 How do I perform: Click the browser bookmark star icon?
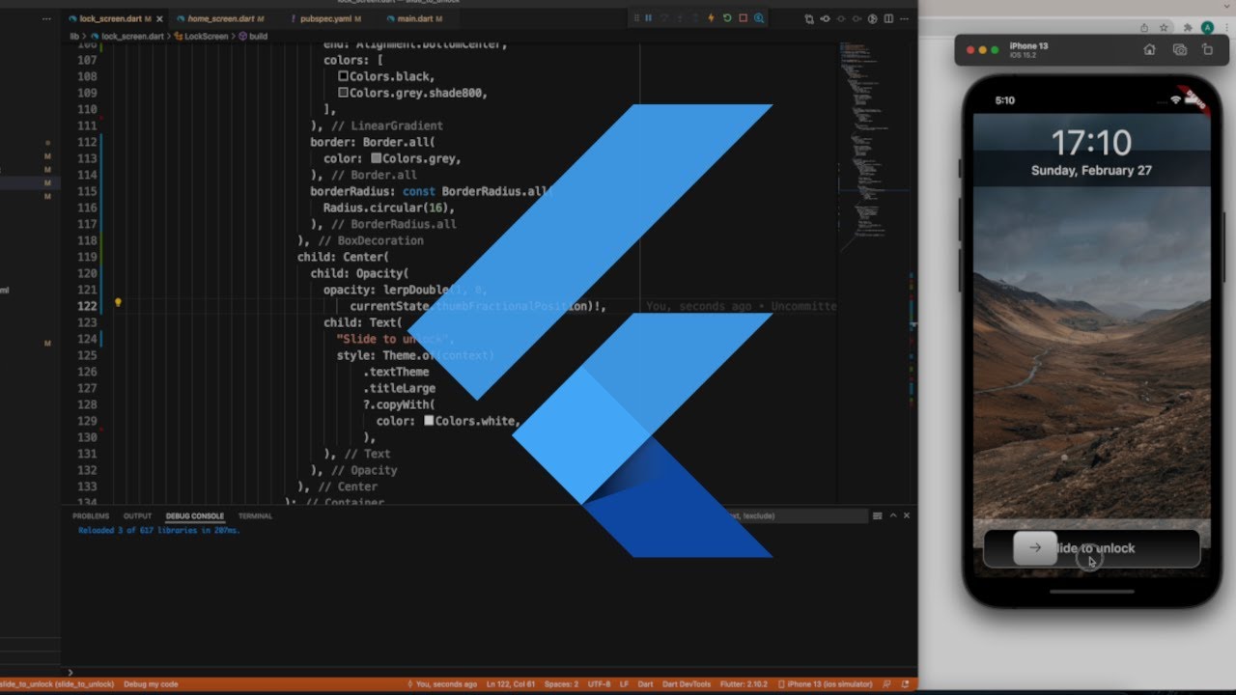[x=1165, y=28]
